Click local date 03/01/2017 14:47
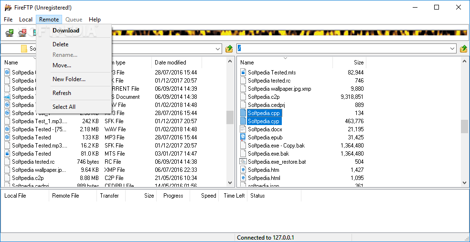 [176, 154]
